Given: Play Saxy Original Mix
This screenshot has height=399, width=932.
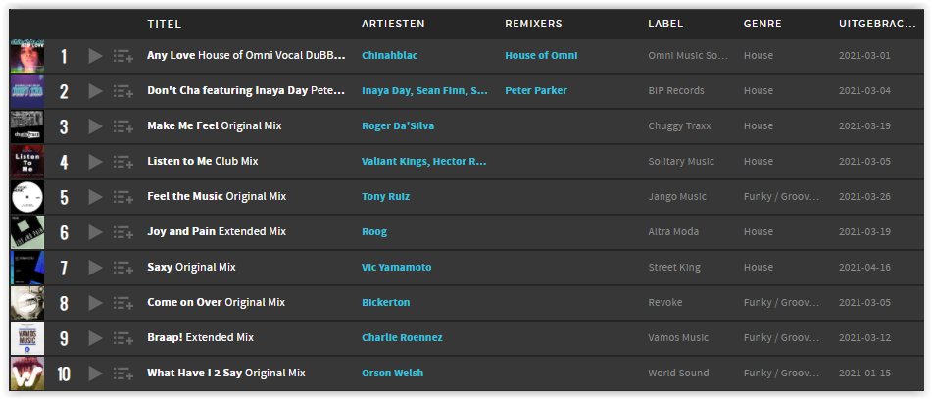Looking at the screenshot, I should pyautogui.click(x=95, y=268).
